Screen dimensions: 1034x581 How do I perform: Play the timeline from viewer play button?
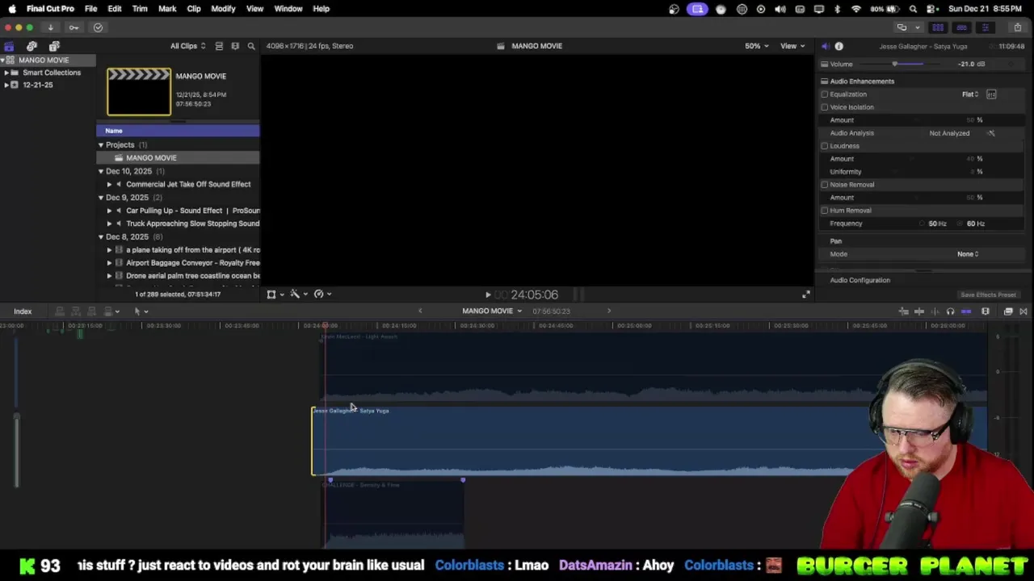click(x=488, y=295)
